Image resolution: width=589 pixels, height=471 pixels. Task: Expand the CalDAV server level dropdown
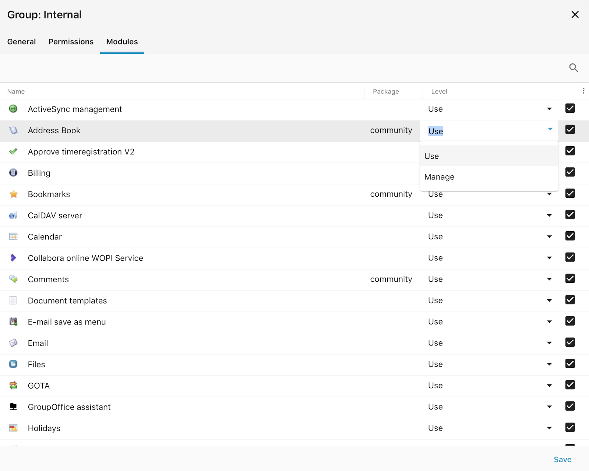(x=549, y=215)
